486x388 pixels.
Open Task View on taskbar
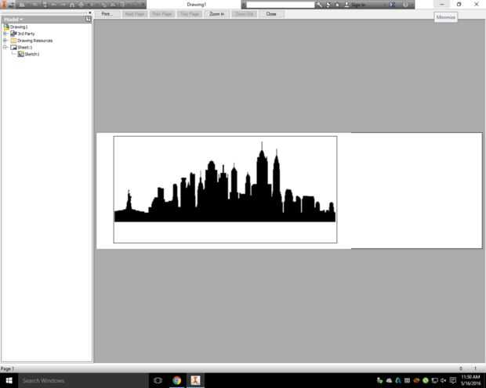[158, 381]
